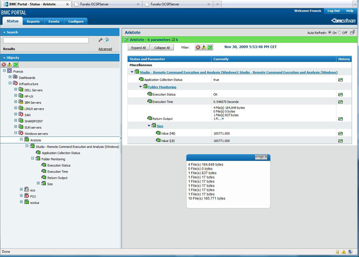Collapse the Folder Monitoring section in table

point(140,87)
